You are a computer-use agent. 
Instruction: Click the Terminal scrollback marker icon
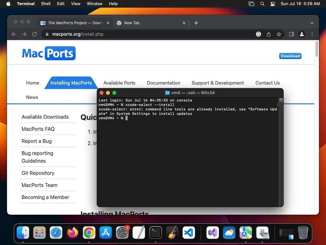281,100
